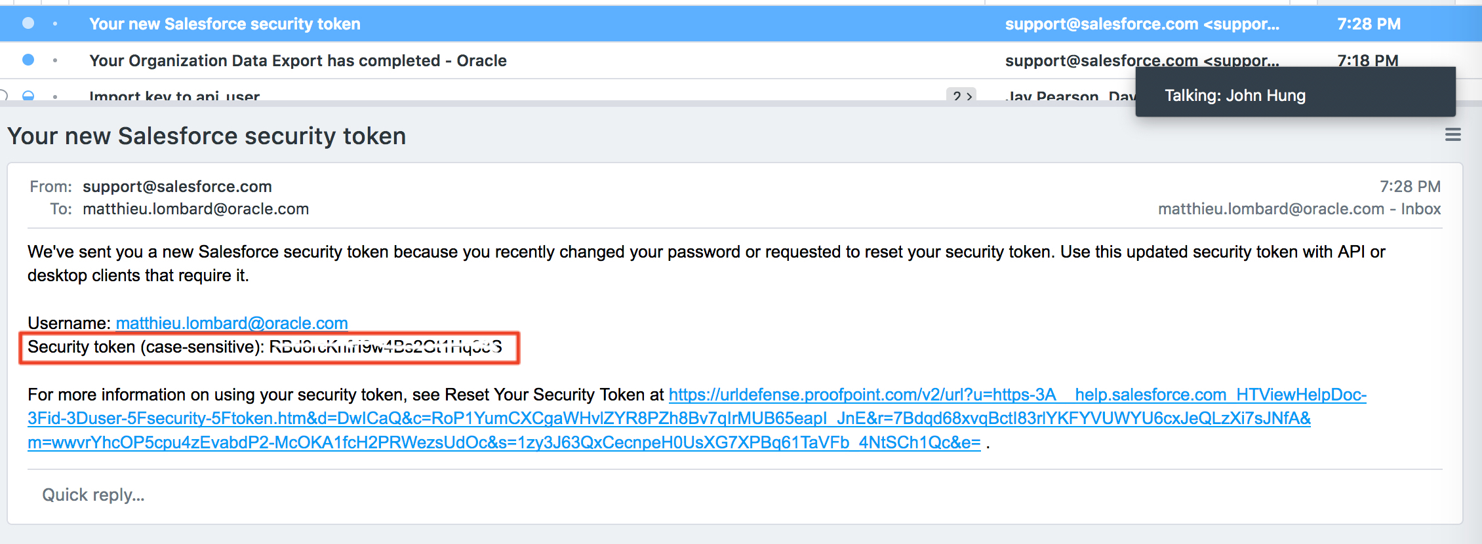Click the sender of the 7:18 PM email
This screenshot has height=544, width=1482.
[1141, 60]
